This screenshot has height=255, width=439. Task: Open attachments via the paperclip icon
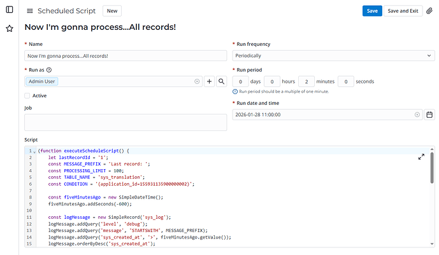(429, 11)
